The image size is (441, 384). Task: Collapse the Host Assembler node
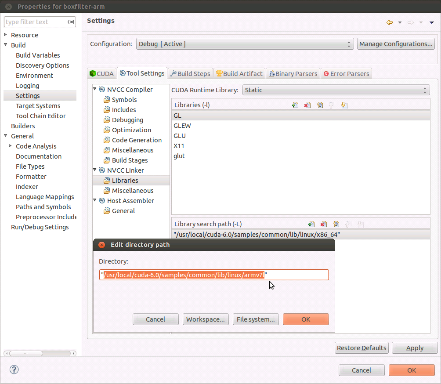(95, 200)
